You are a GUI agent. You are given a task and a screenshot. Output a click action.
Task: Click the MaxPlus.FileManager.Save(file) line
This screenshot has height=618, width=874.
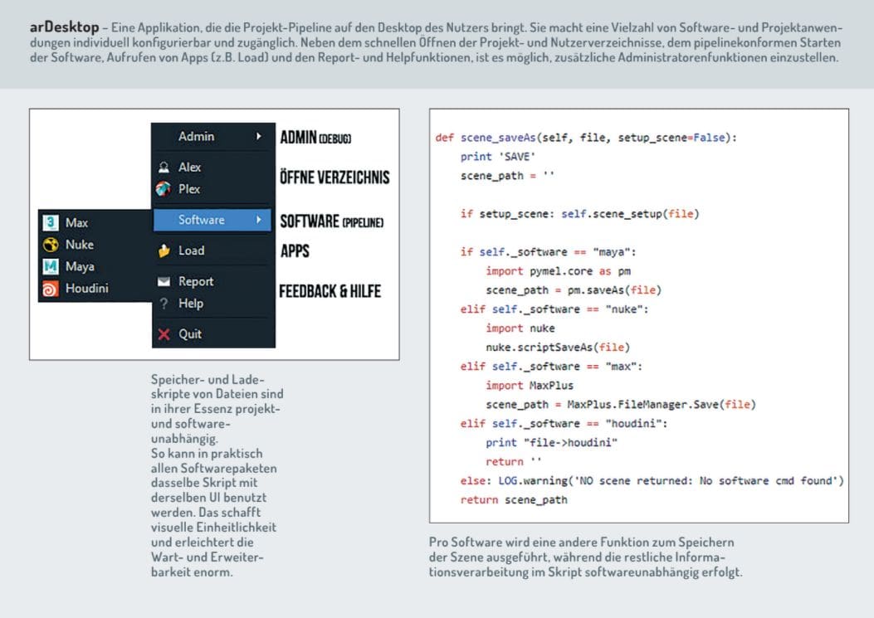(x=621, y=405)
